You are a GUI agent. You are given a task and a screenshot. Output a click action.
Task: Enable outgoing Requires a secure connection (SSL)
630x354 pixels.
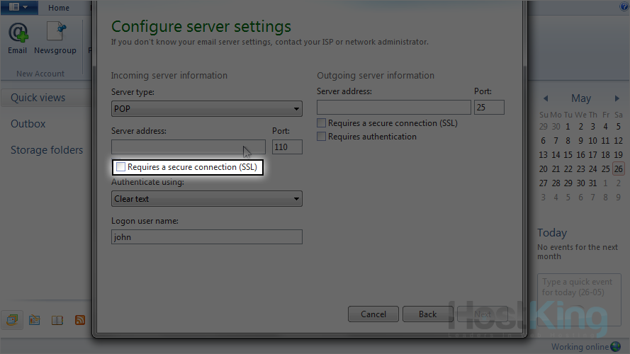coord(322,123)
